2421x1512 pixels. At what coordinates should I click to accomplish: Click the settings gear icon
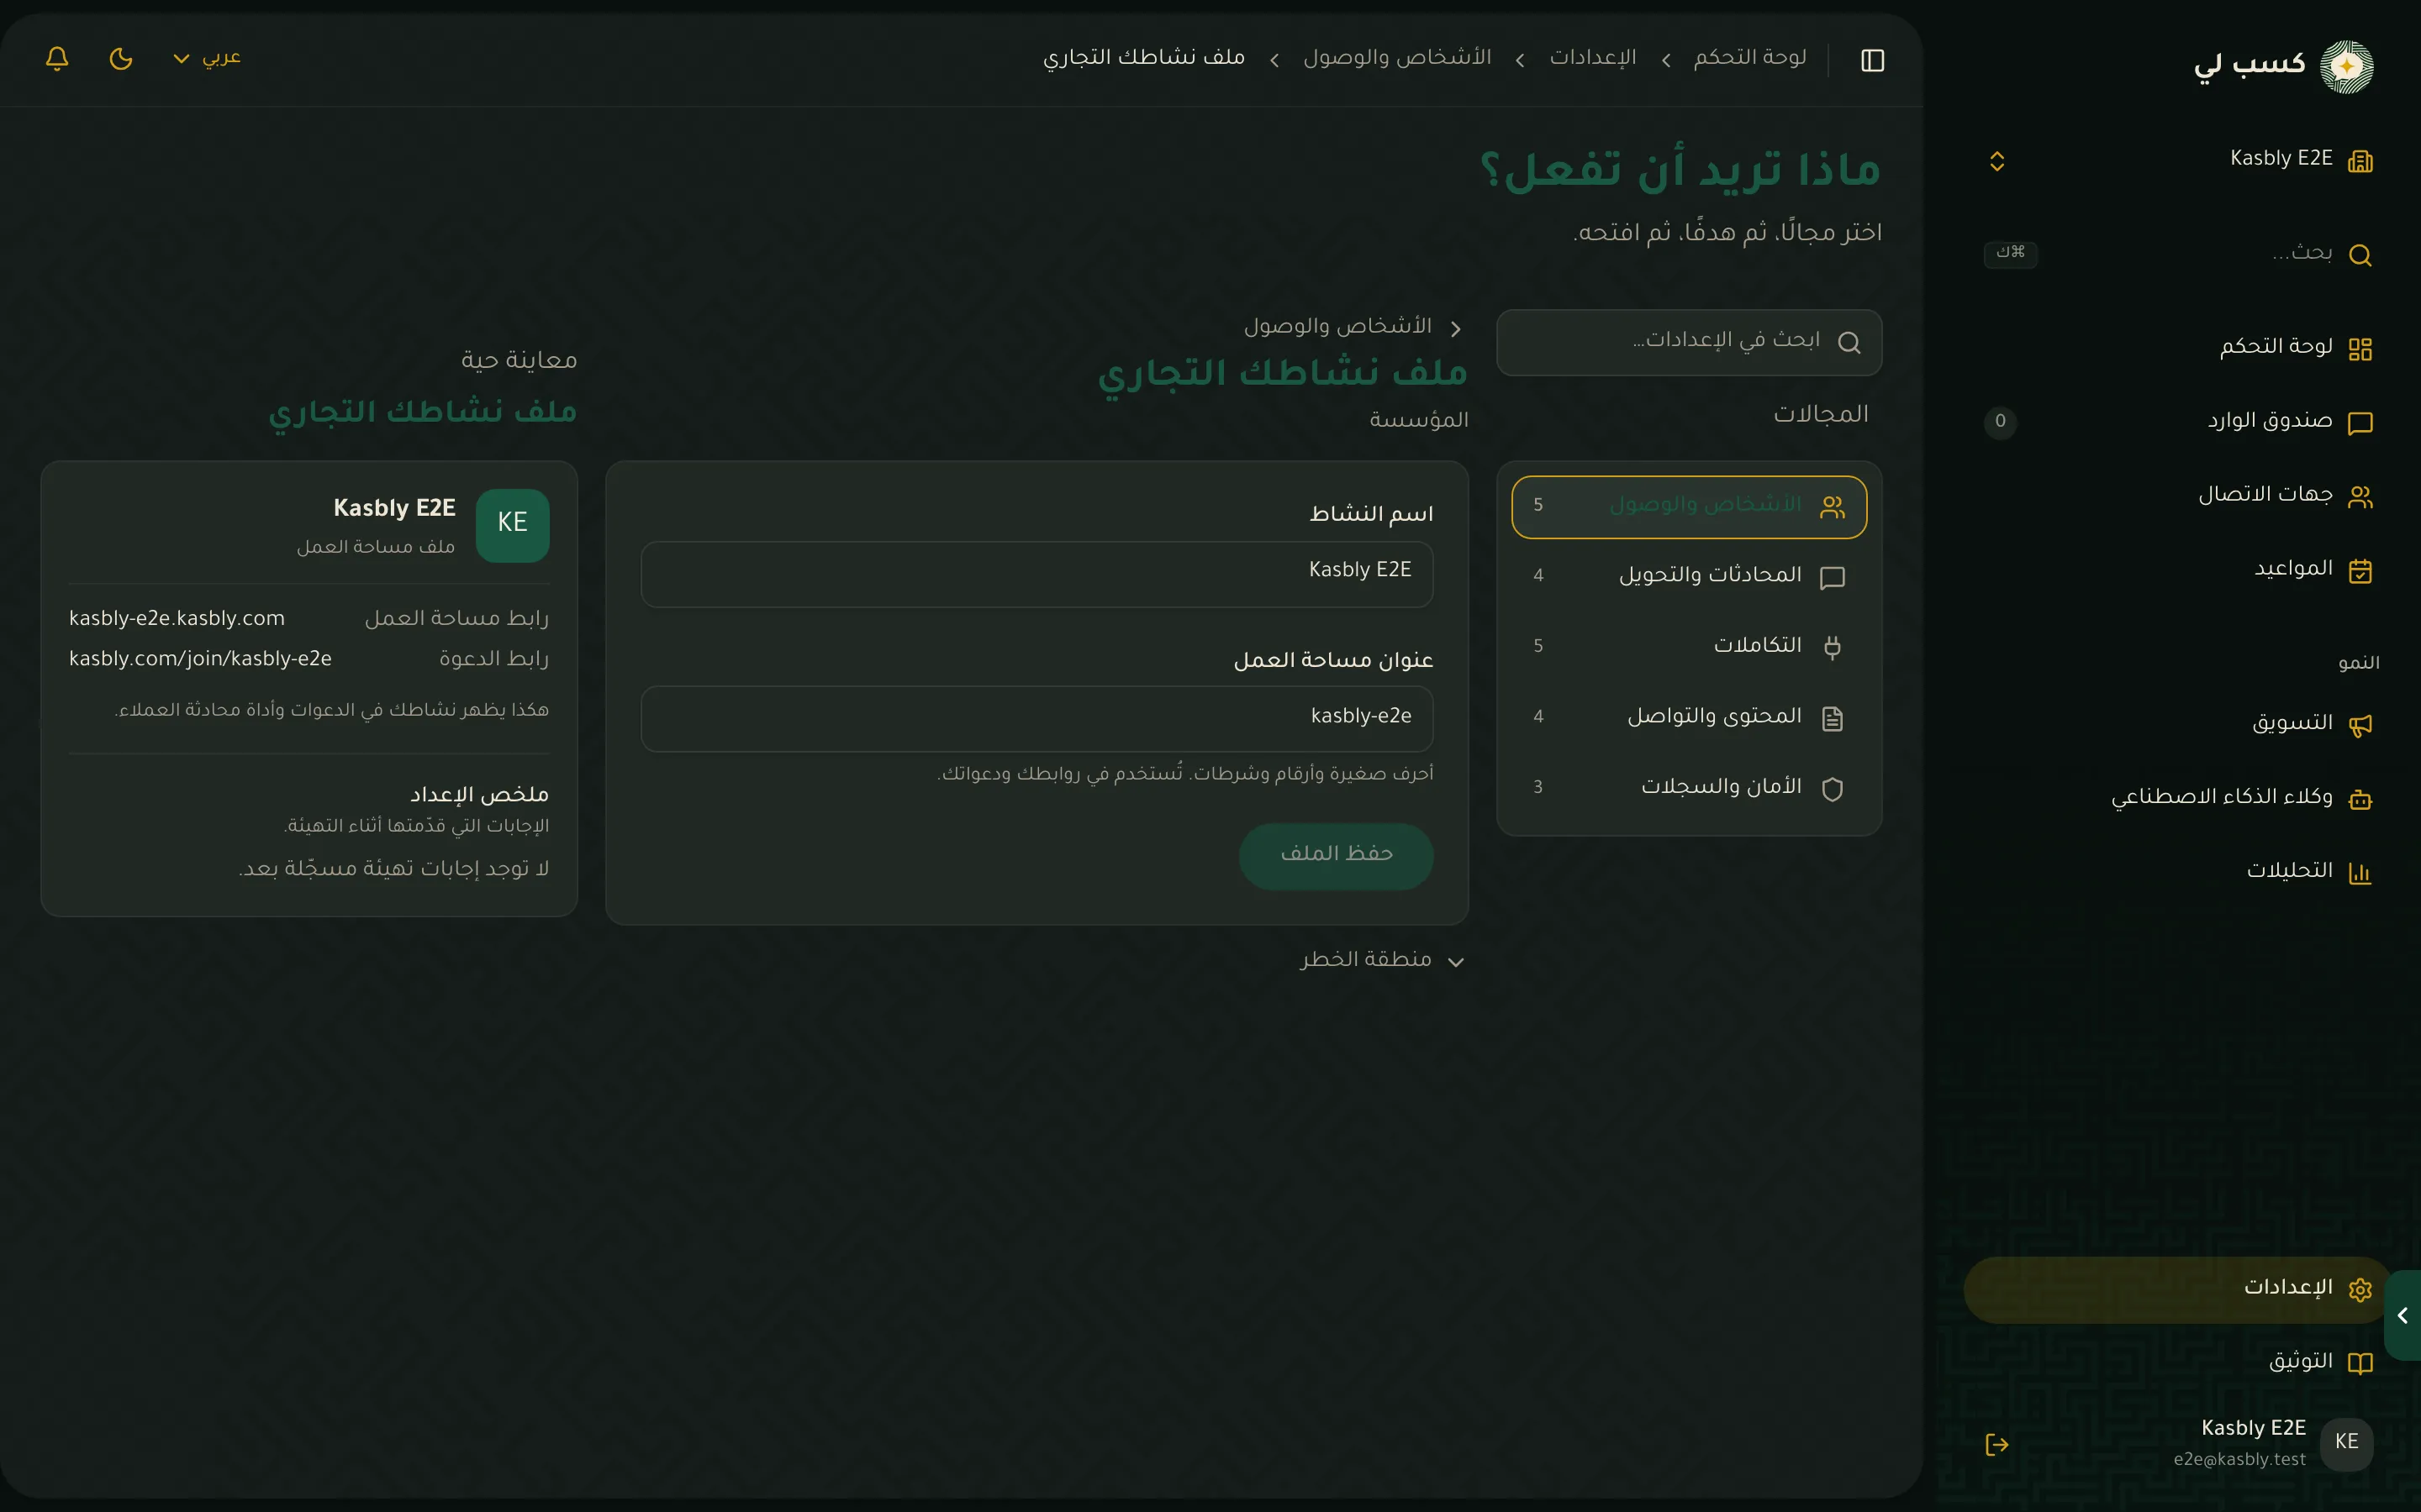click(2360, 1290)
